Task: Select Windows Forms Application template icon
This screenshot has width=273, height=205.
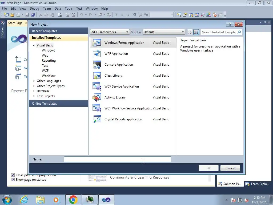Action: tap(97, 43)
